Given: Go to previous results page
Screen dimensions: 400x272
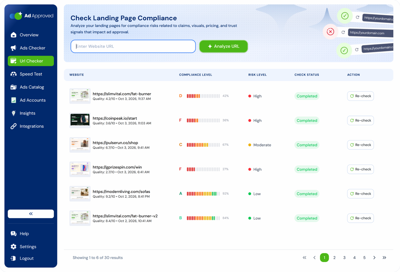Looking at the screenshot, I should point(314,258).
